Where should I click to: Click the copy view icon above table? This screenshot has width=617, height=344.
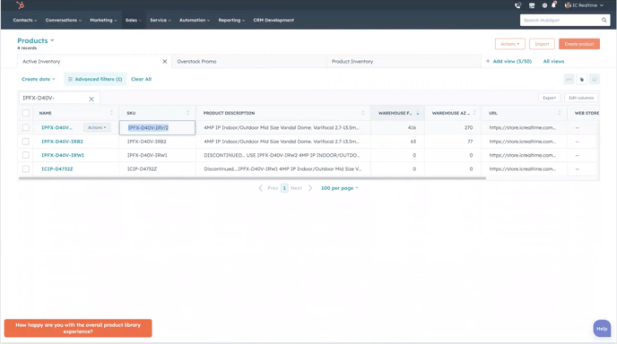point(582,80)
